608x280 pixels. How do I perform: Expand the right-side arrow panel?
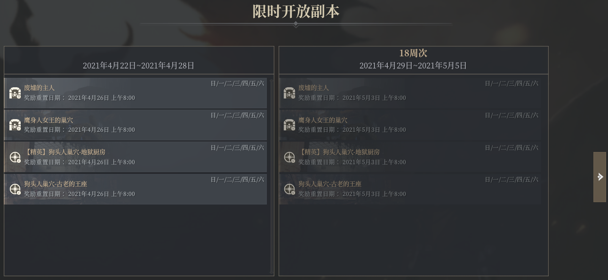(600, 177)
